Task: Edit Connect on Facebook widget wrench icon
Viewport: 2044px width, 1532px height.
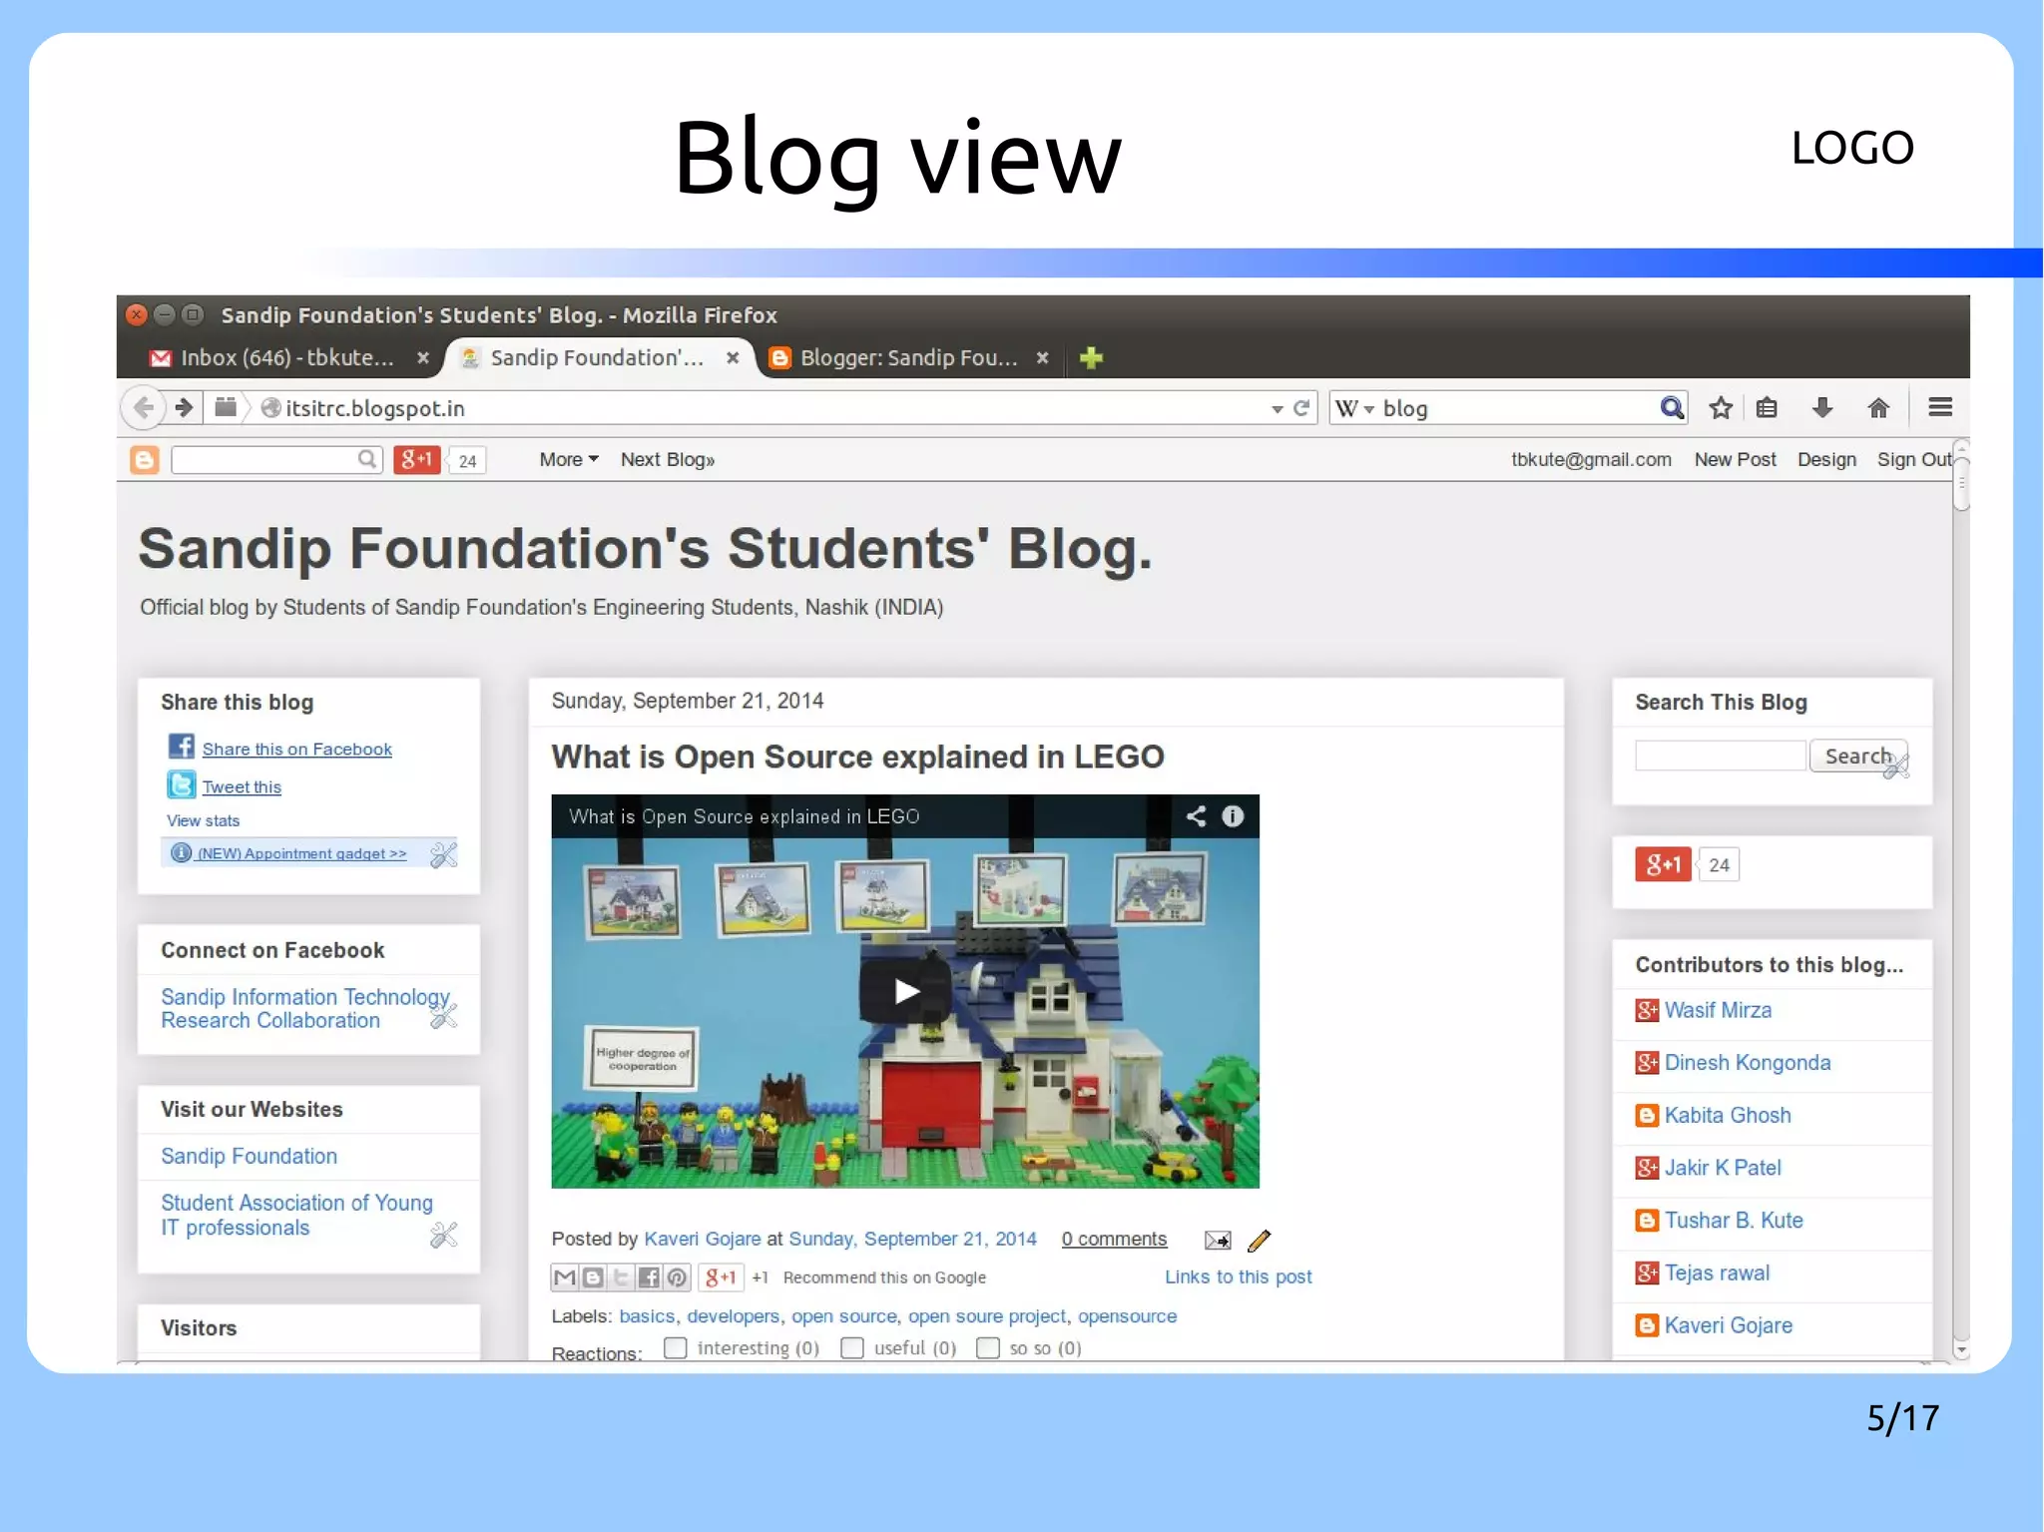Action: (444, 1016)
